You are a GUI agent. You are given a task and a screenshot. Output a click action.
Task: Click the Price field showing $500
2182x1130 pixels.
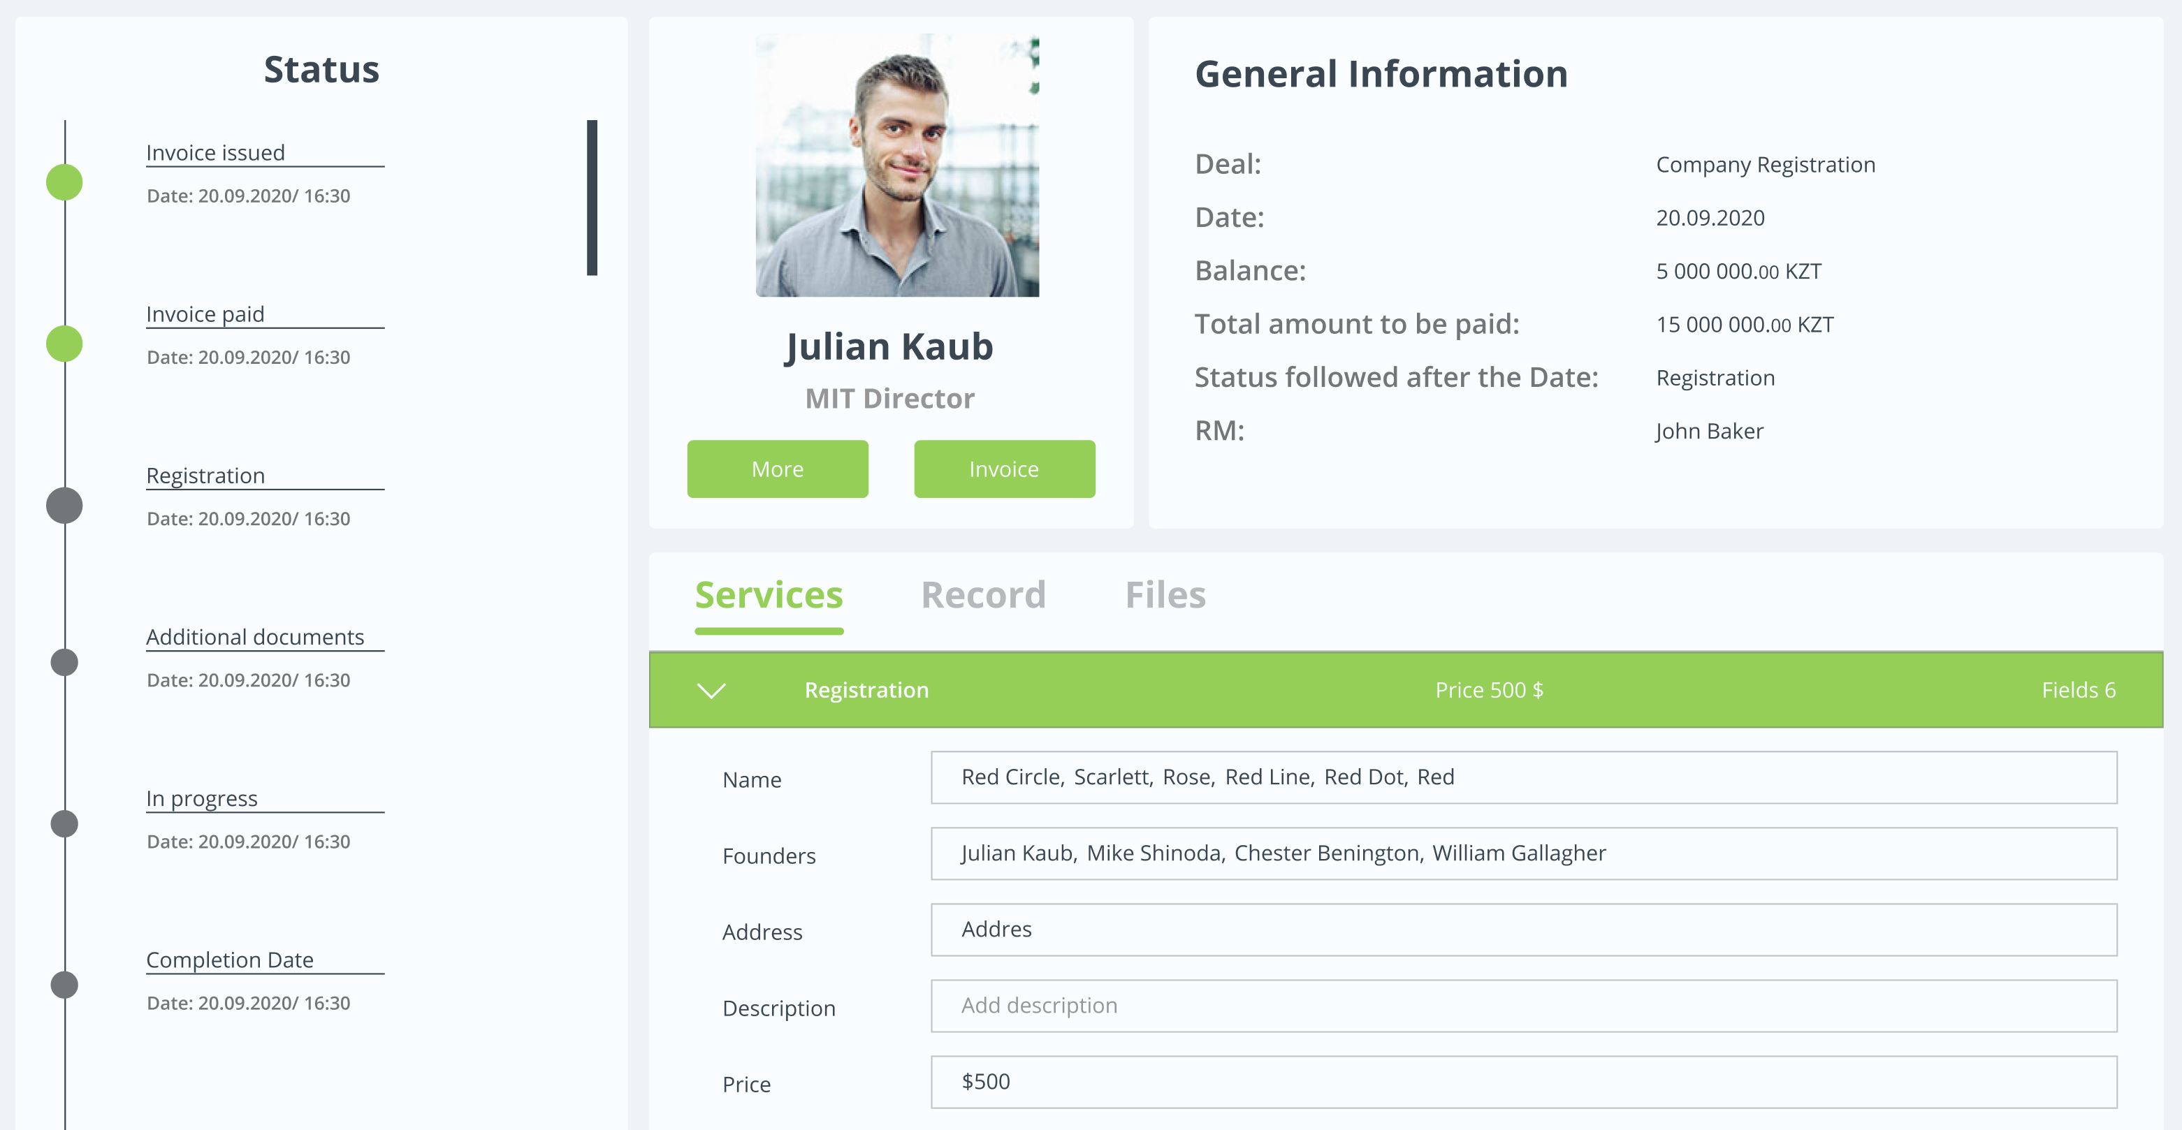1523,1082
